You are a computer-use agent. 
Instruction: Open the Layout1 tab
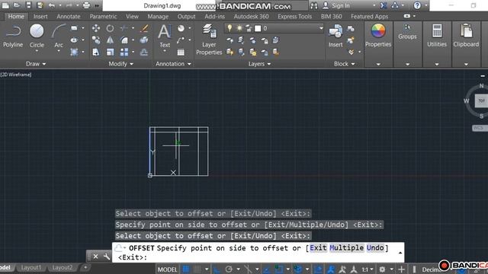click(30, 267)
